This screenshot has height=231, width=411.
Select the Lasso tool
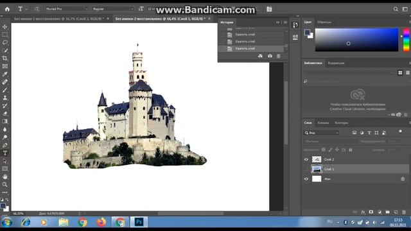(4, 42)
